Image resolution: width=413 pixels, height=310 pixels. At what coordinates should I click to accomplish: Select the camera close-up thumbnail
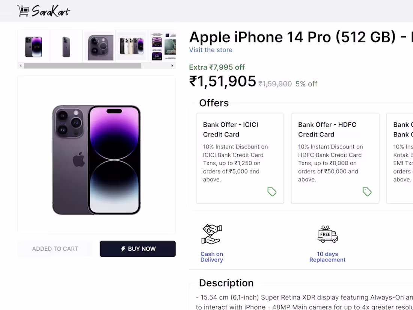point(99,47)
